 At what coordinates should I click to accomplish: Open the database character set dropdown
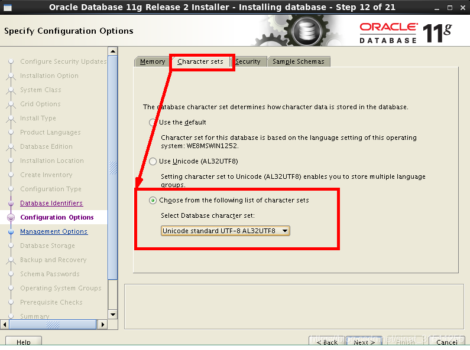pos(225,231)
